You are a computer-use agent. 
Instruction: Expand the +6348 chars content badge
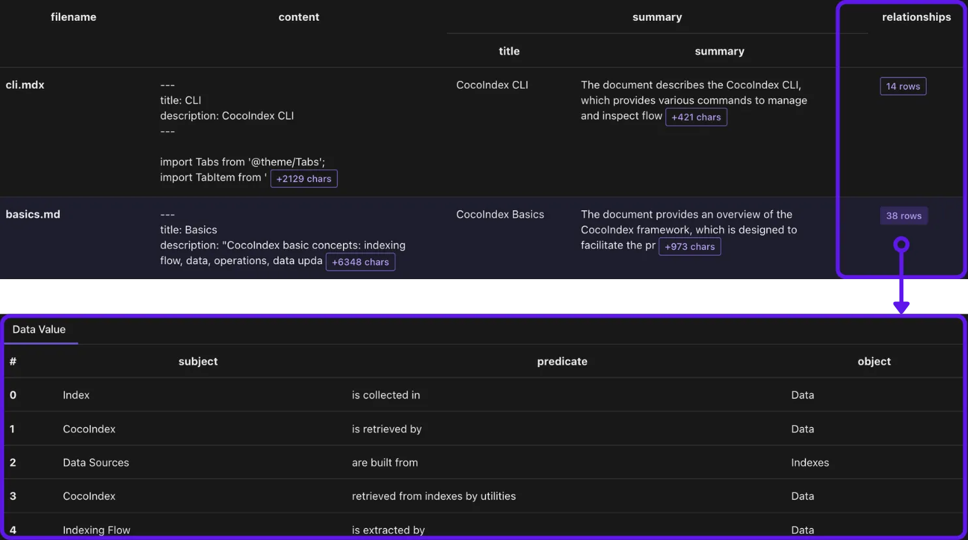click(x=360, y=262)
